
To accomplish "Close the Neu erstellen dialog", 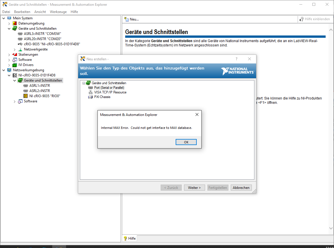I will (x=249, y=59).
